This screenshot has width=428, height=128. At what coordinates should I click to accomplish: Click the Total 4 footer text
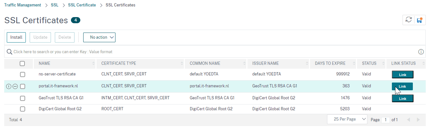(15, 120)
